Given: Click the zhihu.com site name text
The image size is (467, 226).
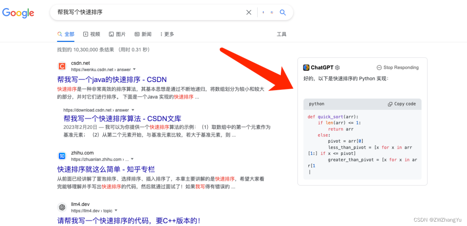Looking at the screenshot, I should point(82,153).
